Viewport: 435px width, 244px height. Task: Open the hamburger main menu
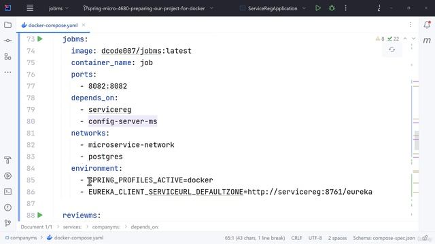[x=30, y=8]
